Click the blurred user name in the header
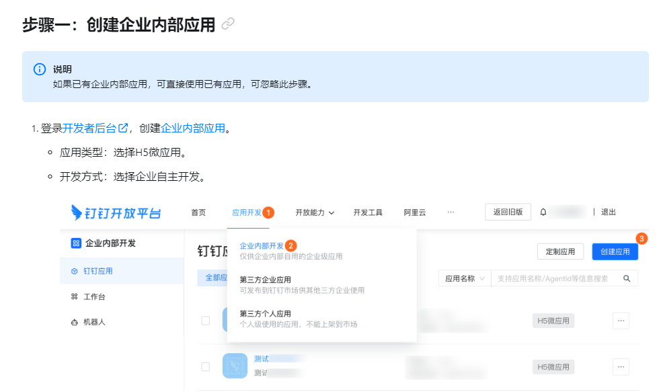This screenshot has width=665, height=392. (568, 212)
